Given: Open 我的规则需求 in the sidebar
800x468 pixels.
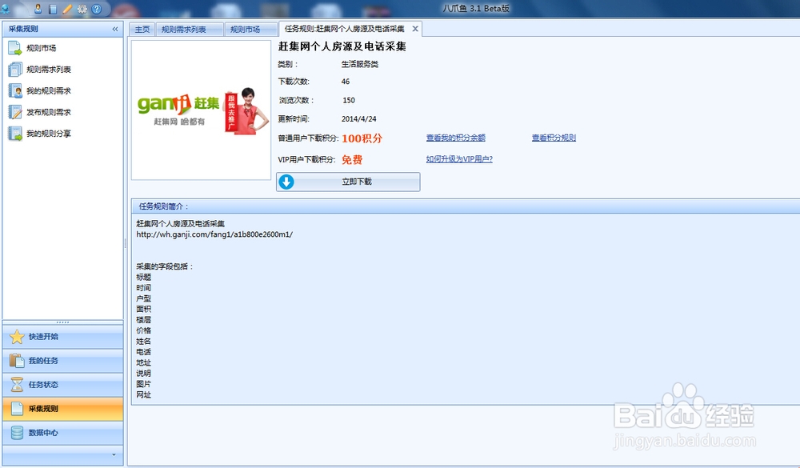Looking at the screenshot, I should pyautogui.click(x=49, y=91).
